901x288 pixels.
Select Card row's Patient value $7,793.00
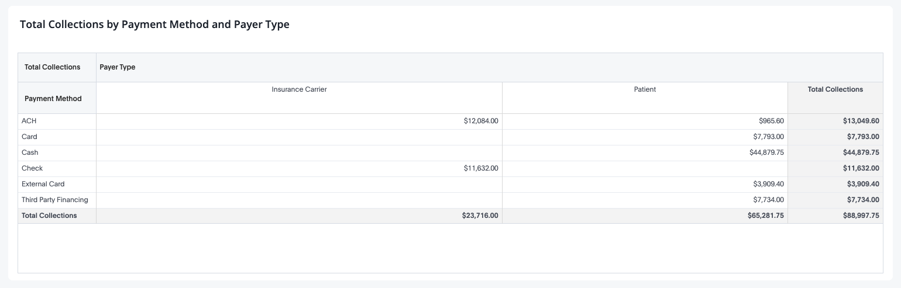(769, 137)
